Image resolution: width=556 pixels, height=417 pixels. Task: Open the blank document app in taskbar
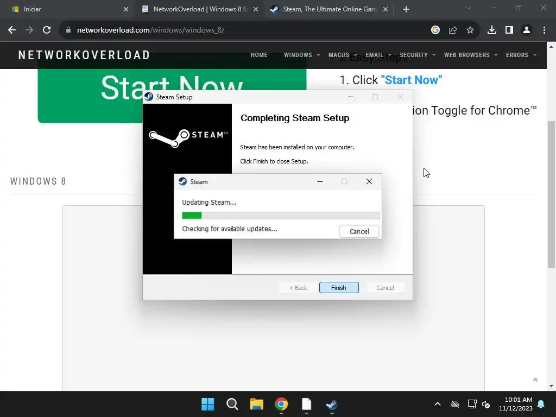tap(306, 404)
